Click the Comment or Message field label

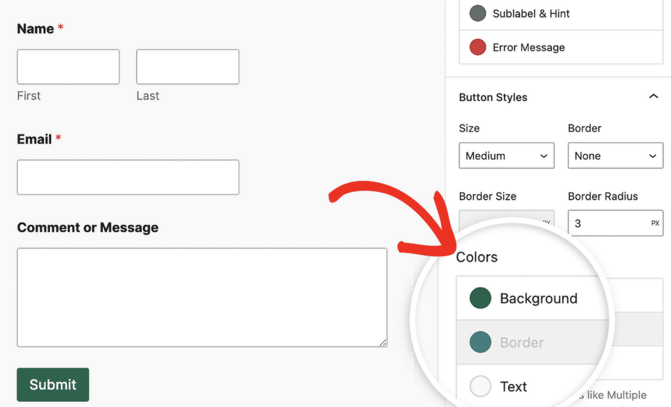point(88,227)
